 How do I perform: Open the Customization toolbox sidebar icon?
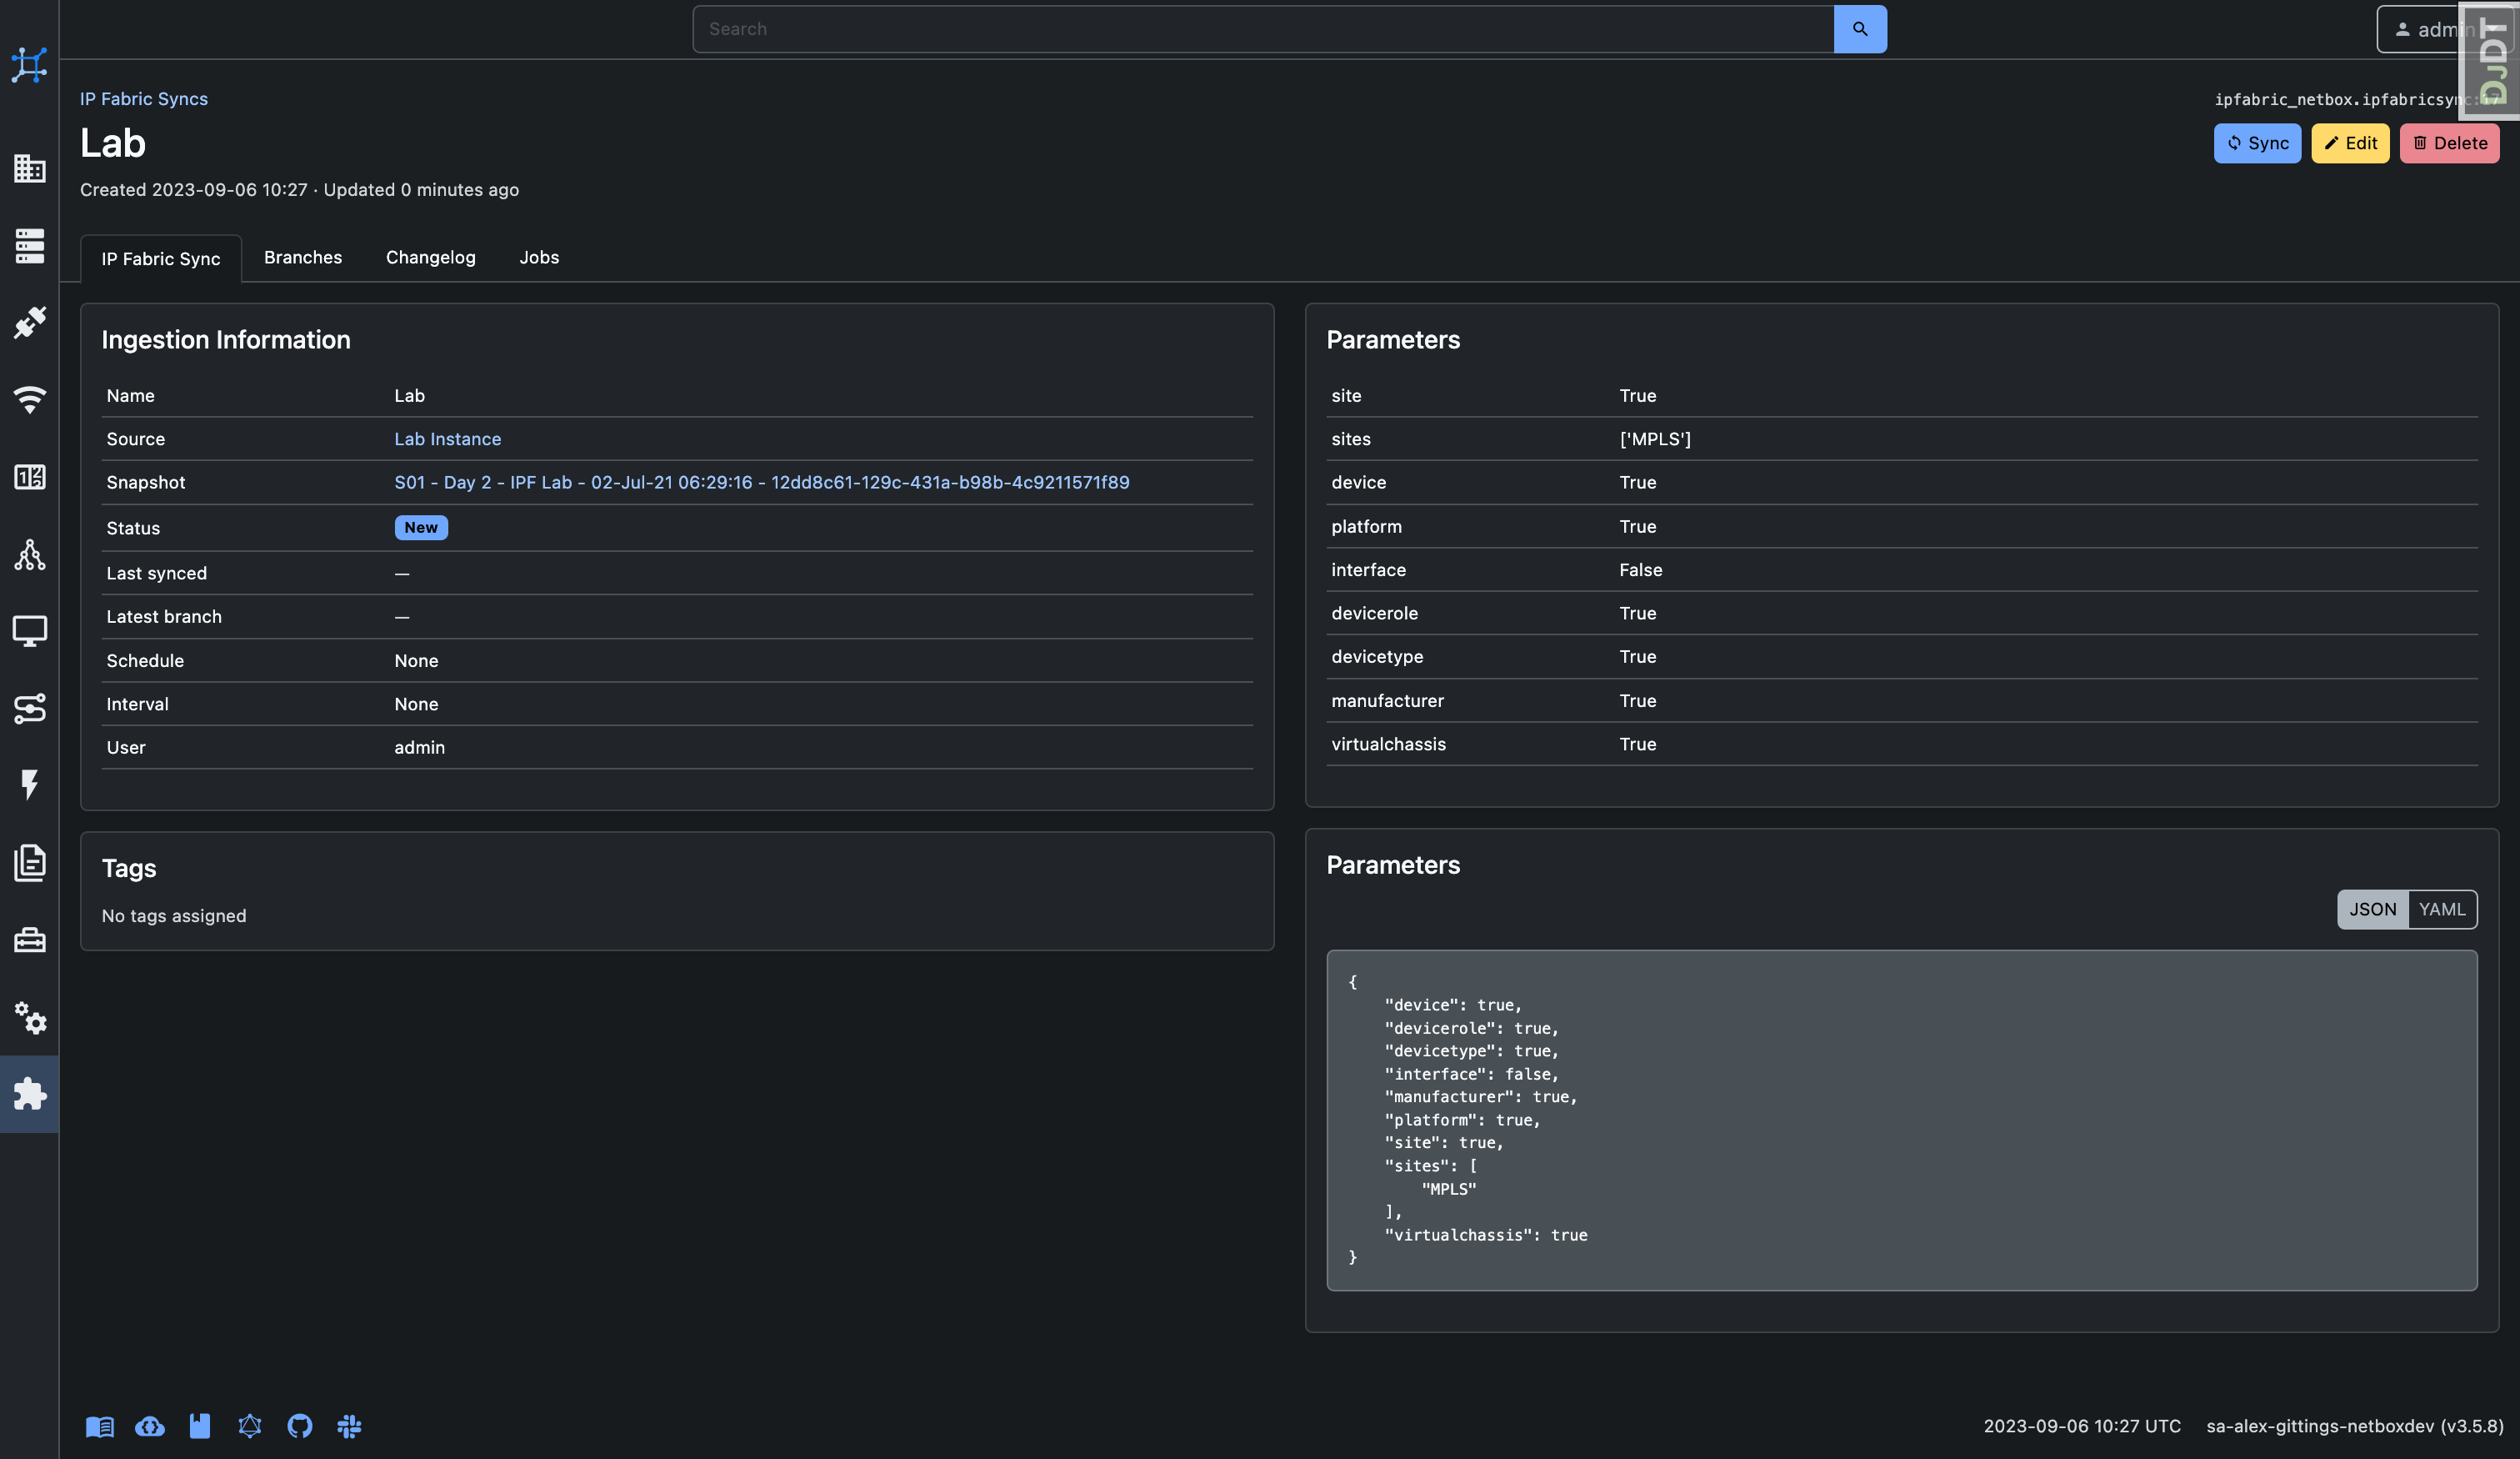[x=29, y=940]
